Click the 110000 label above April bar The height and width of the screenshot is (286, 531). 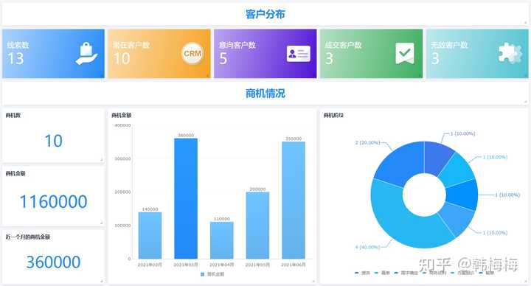click(x=222, y=219)
